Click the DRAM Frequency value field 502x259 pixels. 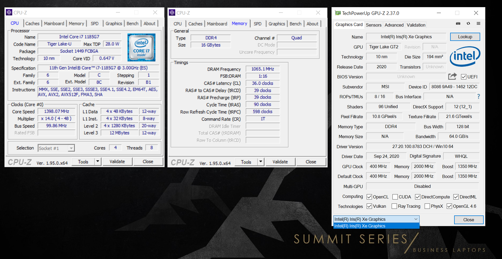[x=263, y=69]
